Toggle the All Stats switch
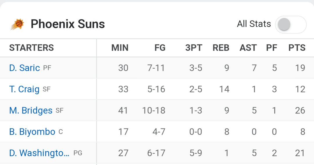Image resolution: width=314 pixels, height=165 pixels. coord(291,24)
